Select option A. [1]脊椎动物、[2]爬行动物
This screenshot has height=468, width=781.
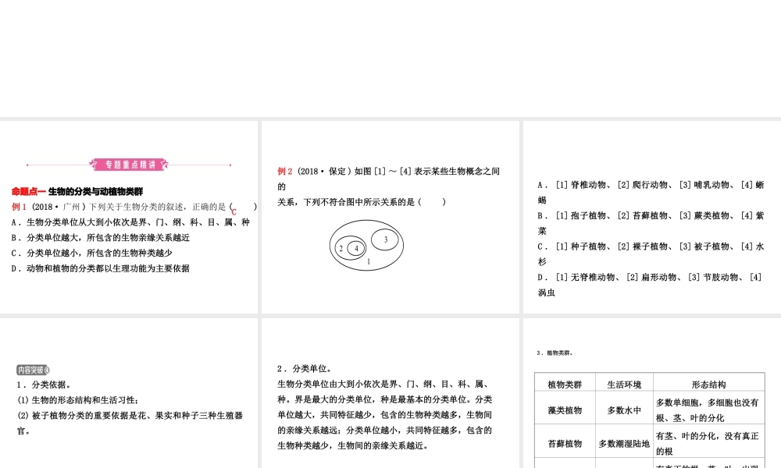point(651,193)
